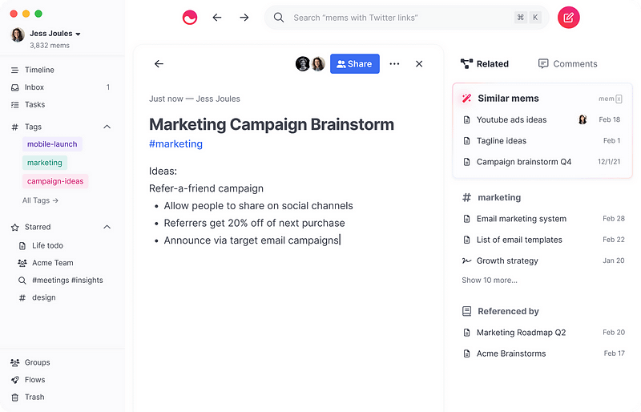Open the All Tags link

(40, 200)
